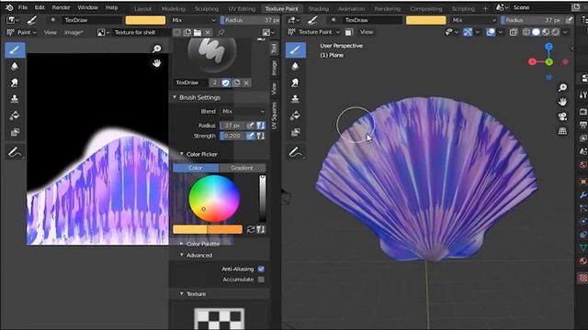Select the Mask tool in 3D viewport

(x=295, y=132)
